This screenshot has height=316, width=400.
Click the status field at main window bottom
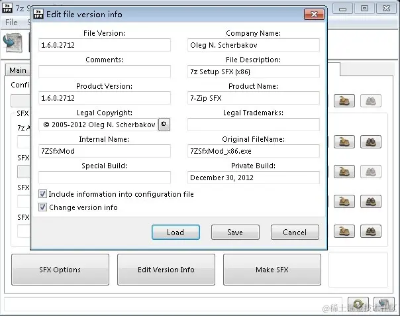coord(173,304)
